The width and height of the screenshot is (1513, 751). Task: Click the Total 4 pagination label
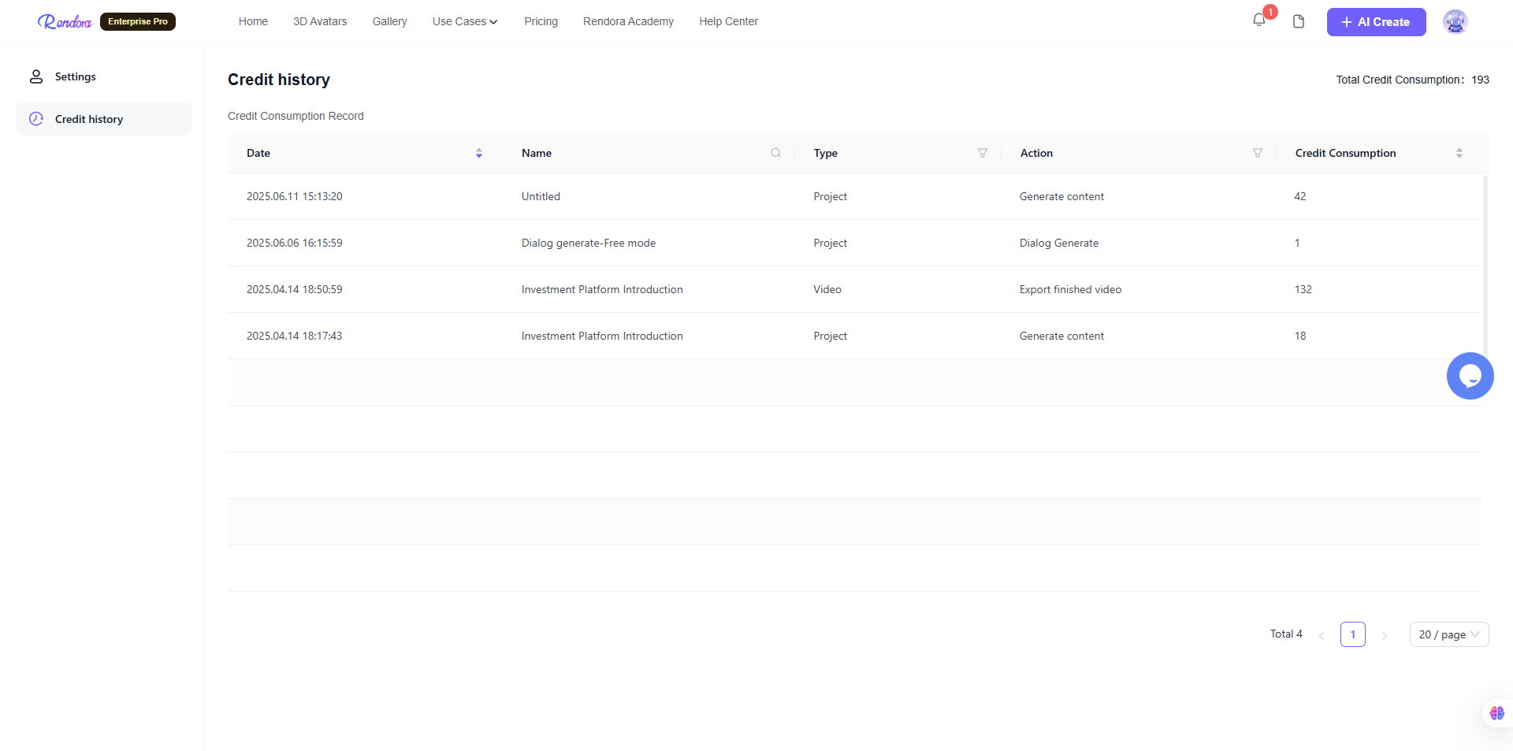click(x=1286, y=634)
